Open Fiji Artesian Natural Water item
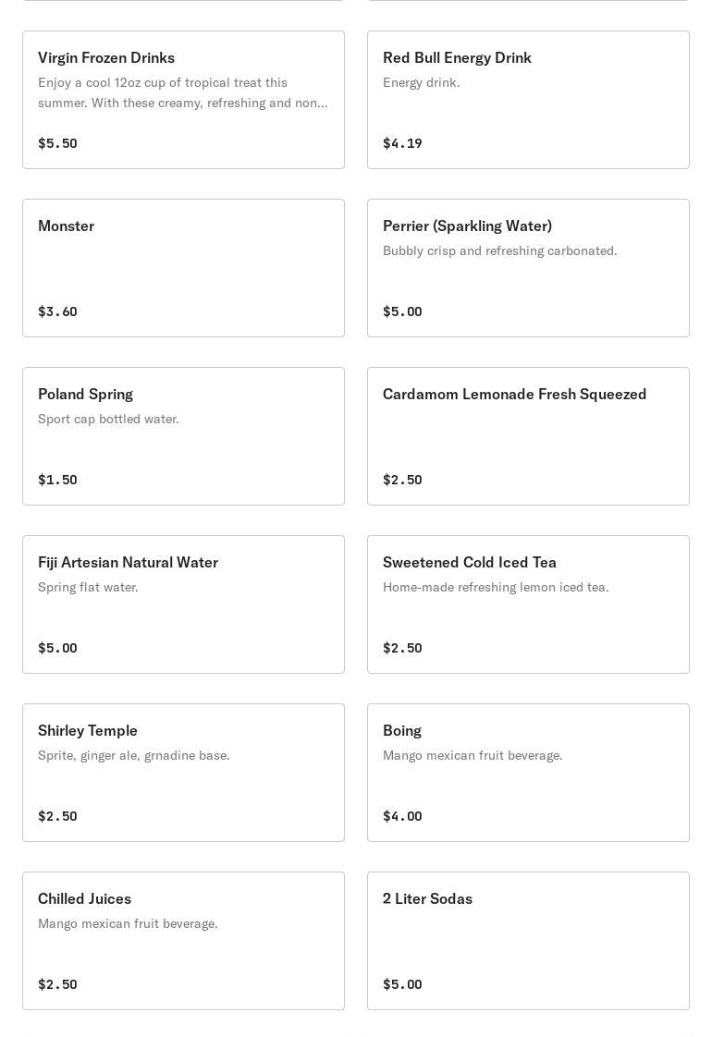The image size is (712, 1037). [183, 604]
